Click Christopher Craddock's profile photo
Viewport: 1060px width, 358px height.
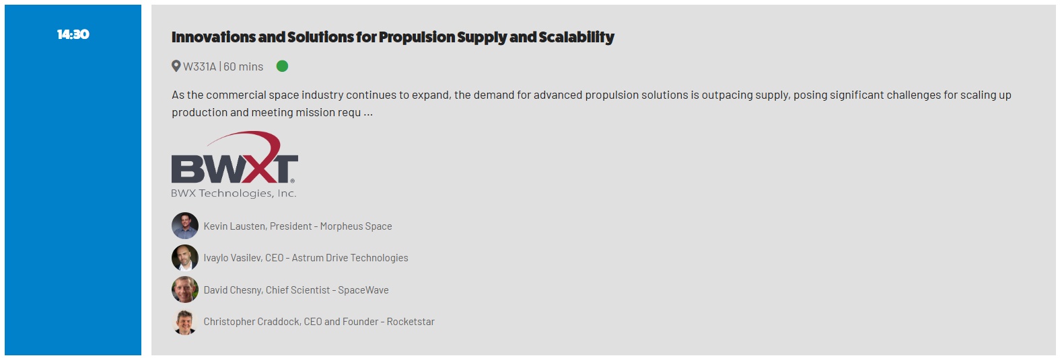click(185, 322)
